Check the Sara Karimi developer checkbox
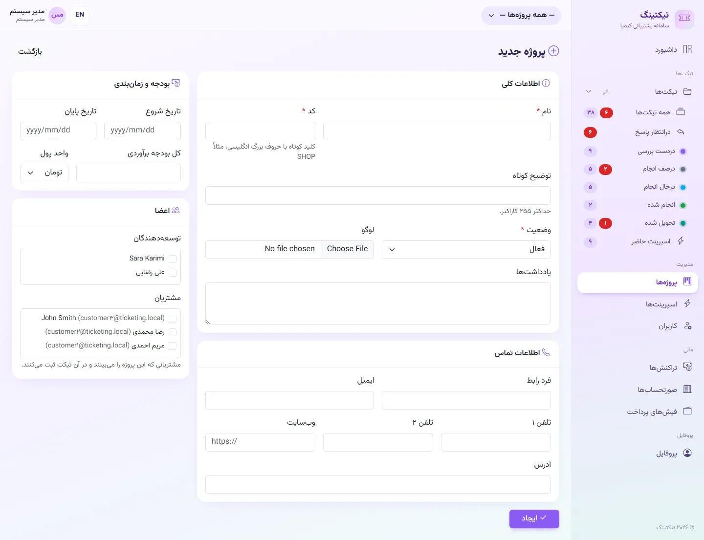The image size is (704, 540). click(x=173, y=259)
